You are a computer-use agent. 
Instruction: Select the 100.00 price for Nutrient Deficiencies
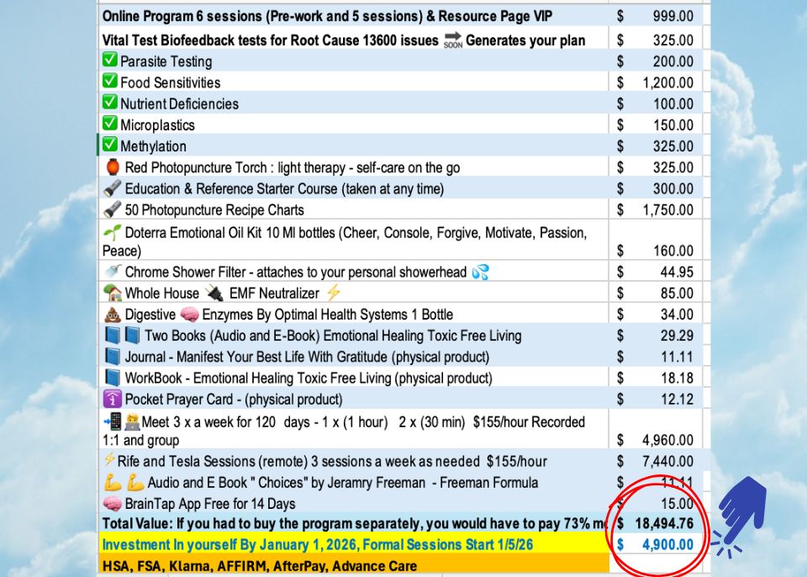point(672,103)
